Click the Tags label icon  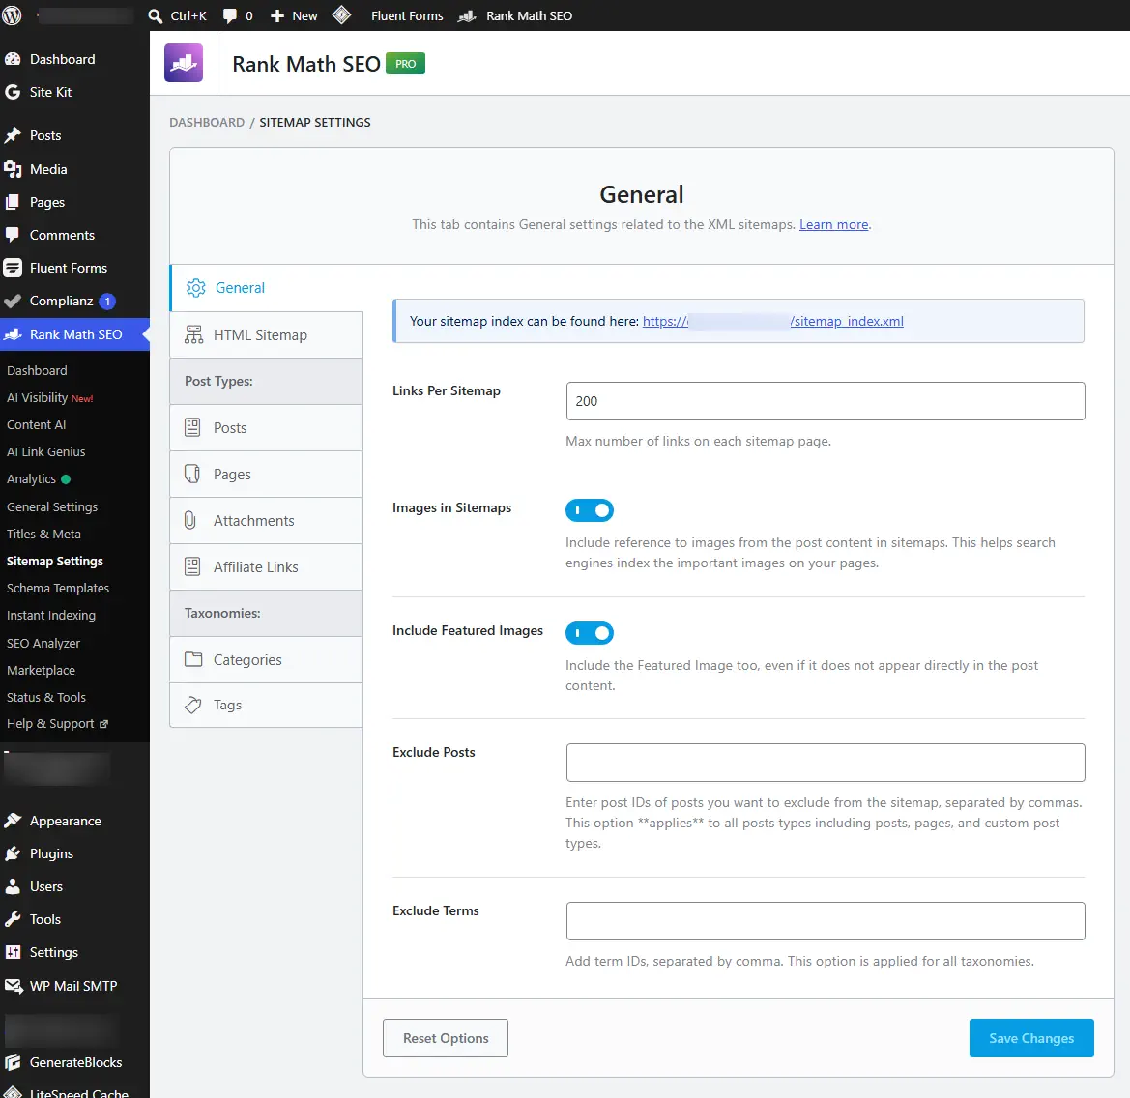click(193, 705)
